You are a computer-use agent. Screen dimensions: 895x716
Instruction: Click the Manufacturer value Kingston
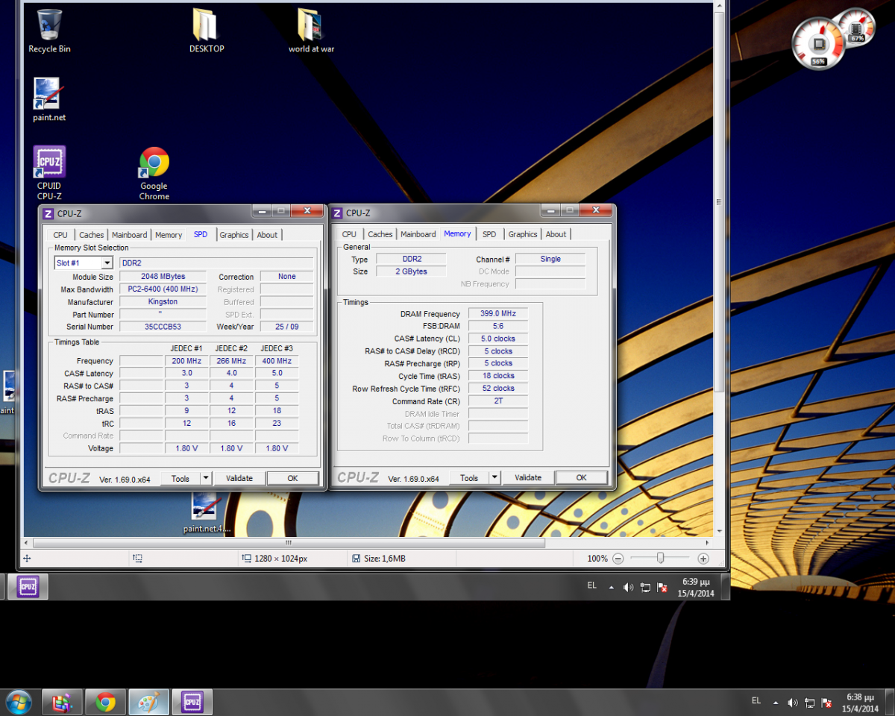tap(163, 302)
